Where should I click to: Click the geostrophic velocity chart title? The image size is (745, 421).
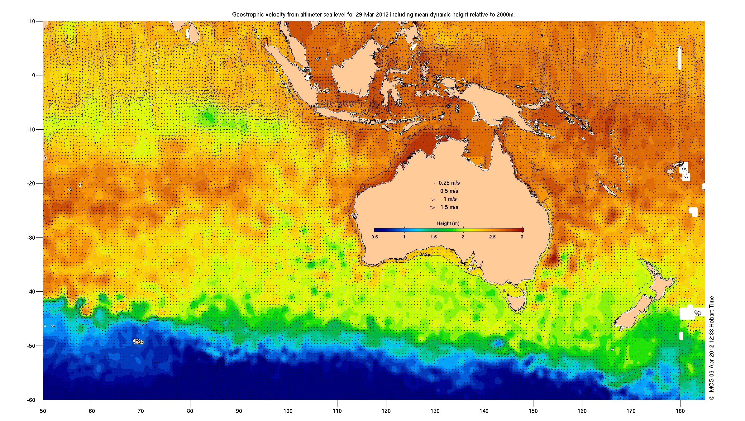coord(373,14)
